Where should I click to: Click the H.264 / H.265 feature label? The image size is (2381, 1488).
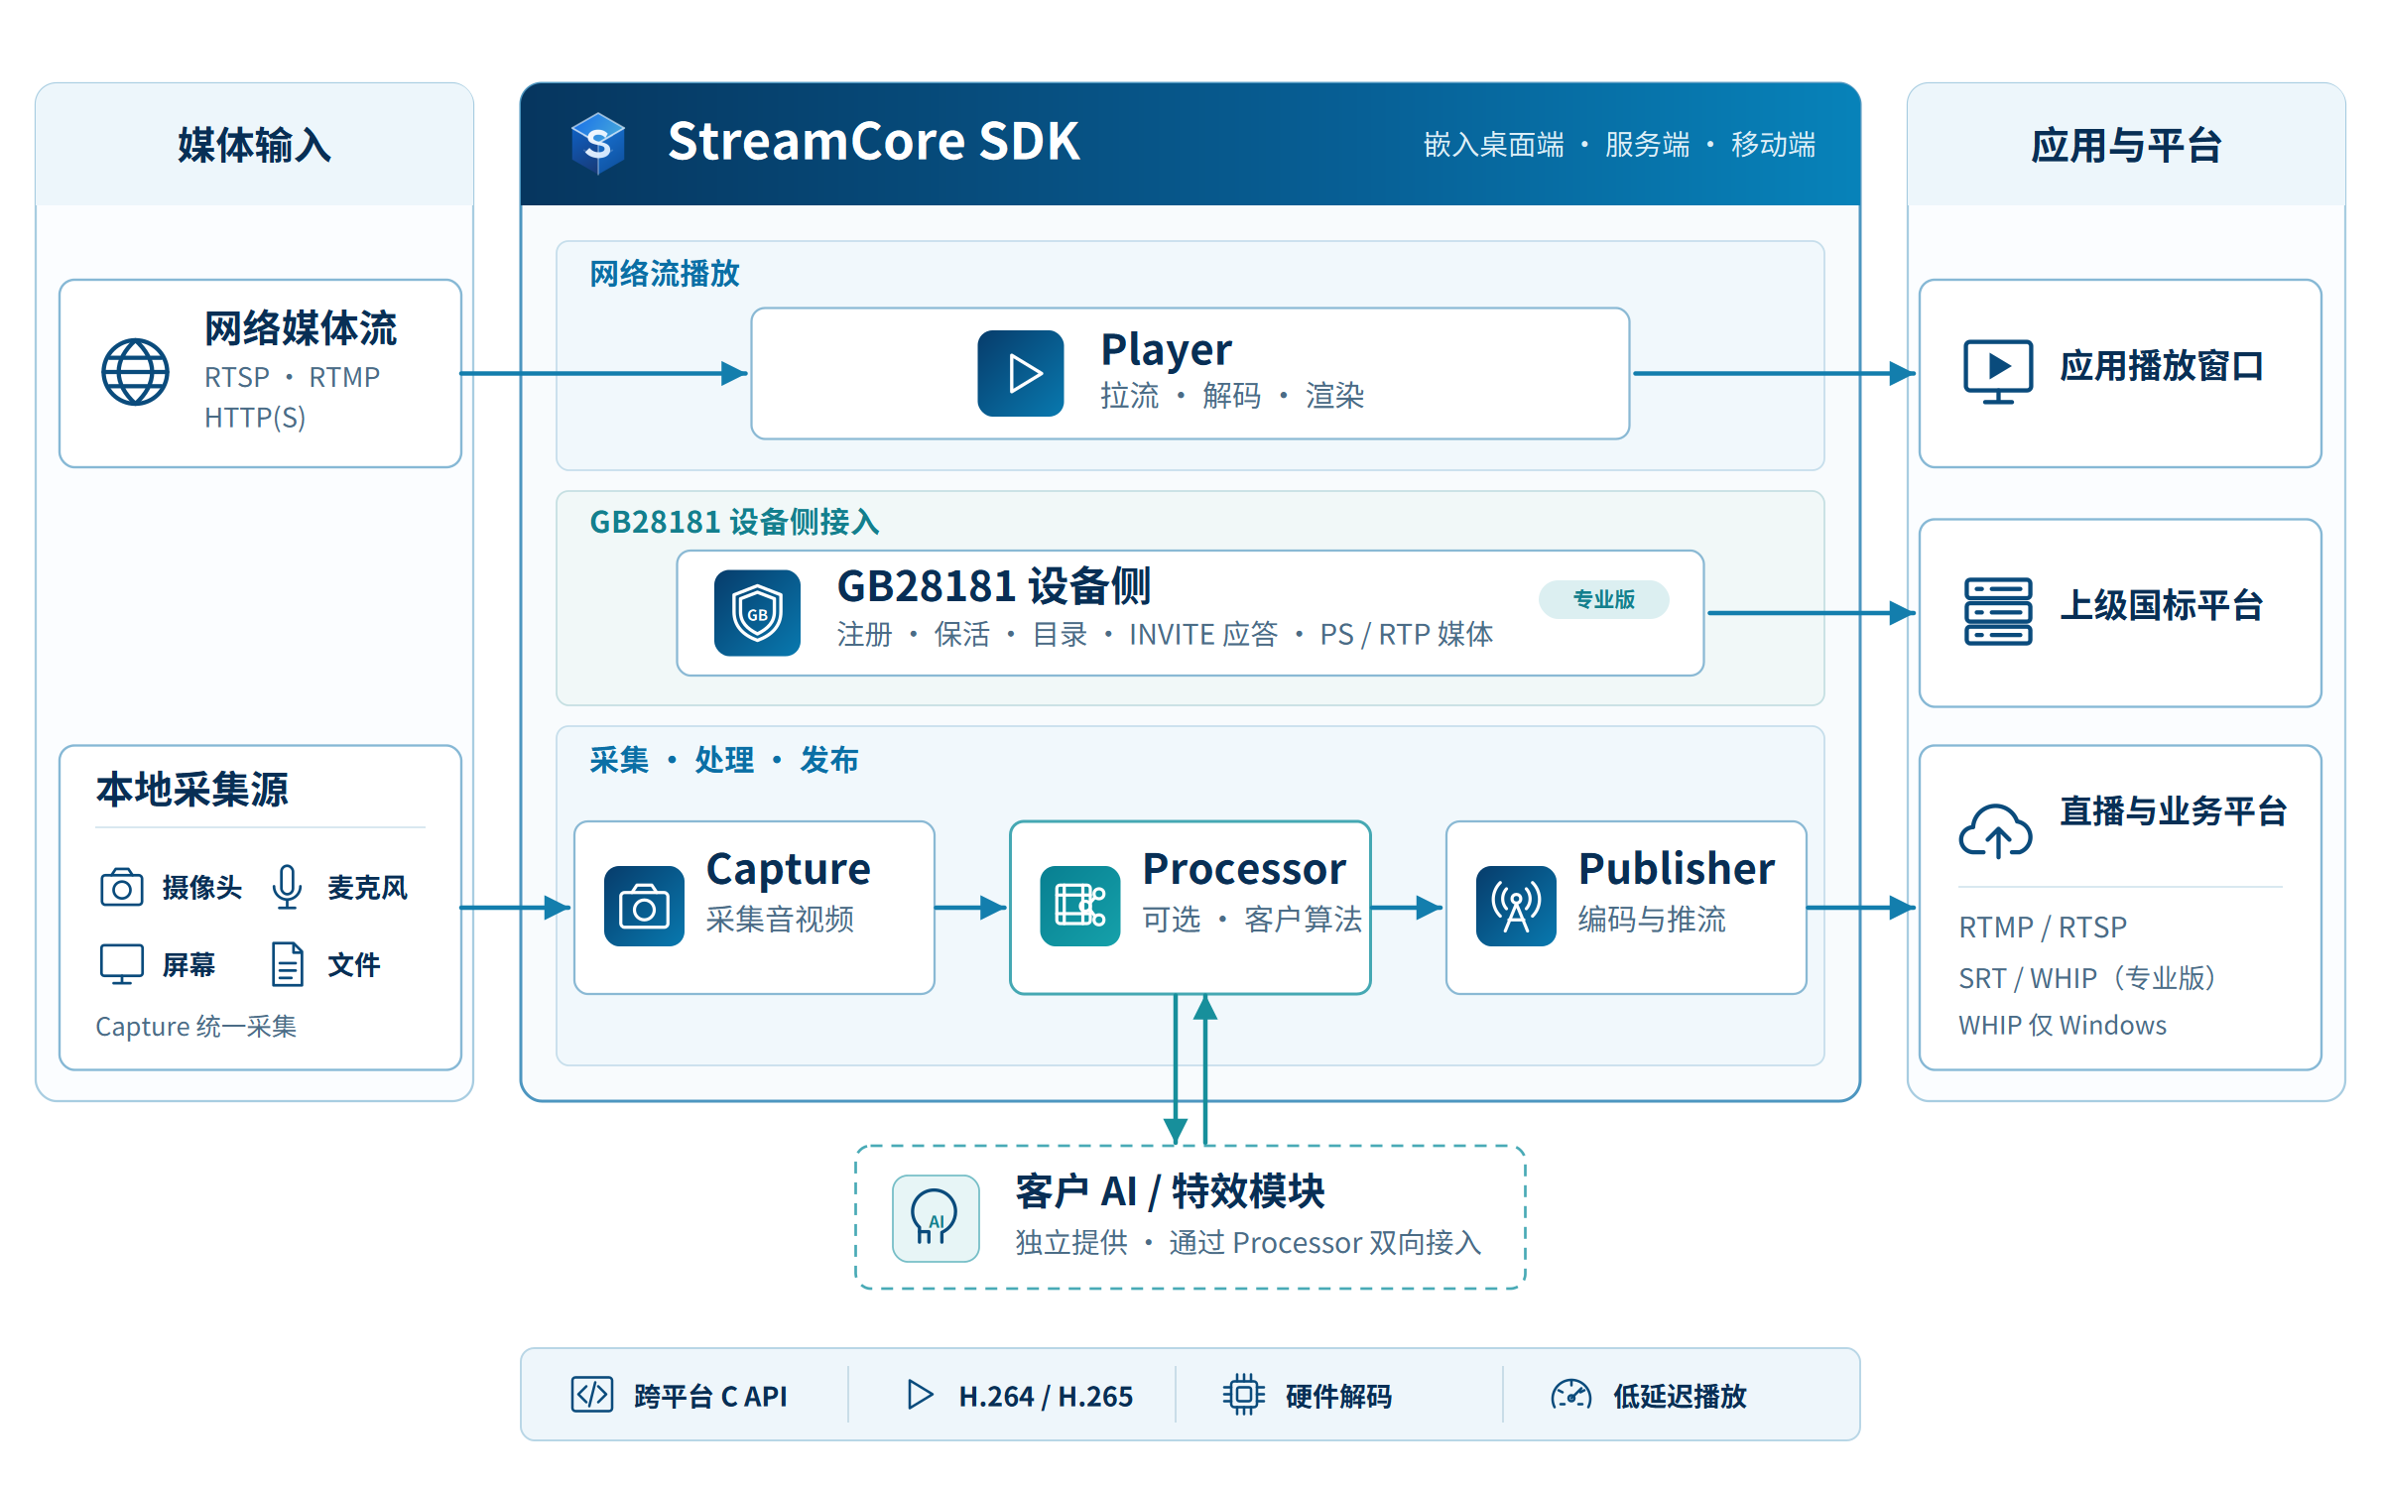click(x=1046, y=1396)
